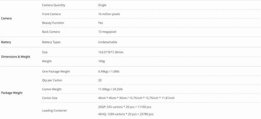Click the Single camera quantity value

[x=102, y=5]
